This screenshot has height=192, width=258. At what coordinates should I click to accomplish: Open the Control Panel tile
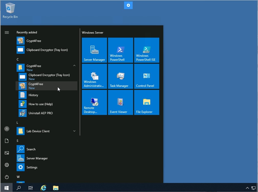tap(147, 76)
